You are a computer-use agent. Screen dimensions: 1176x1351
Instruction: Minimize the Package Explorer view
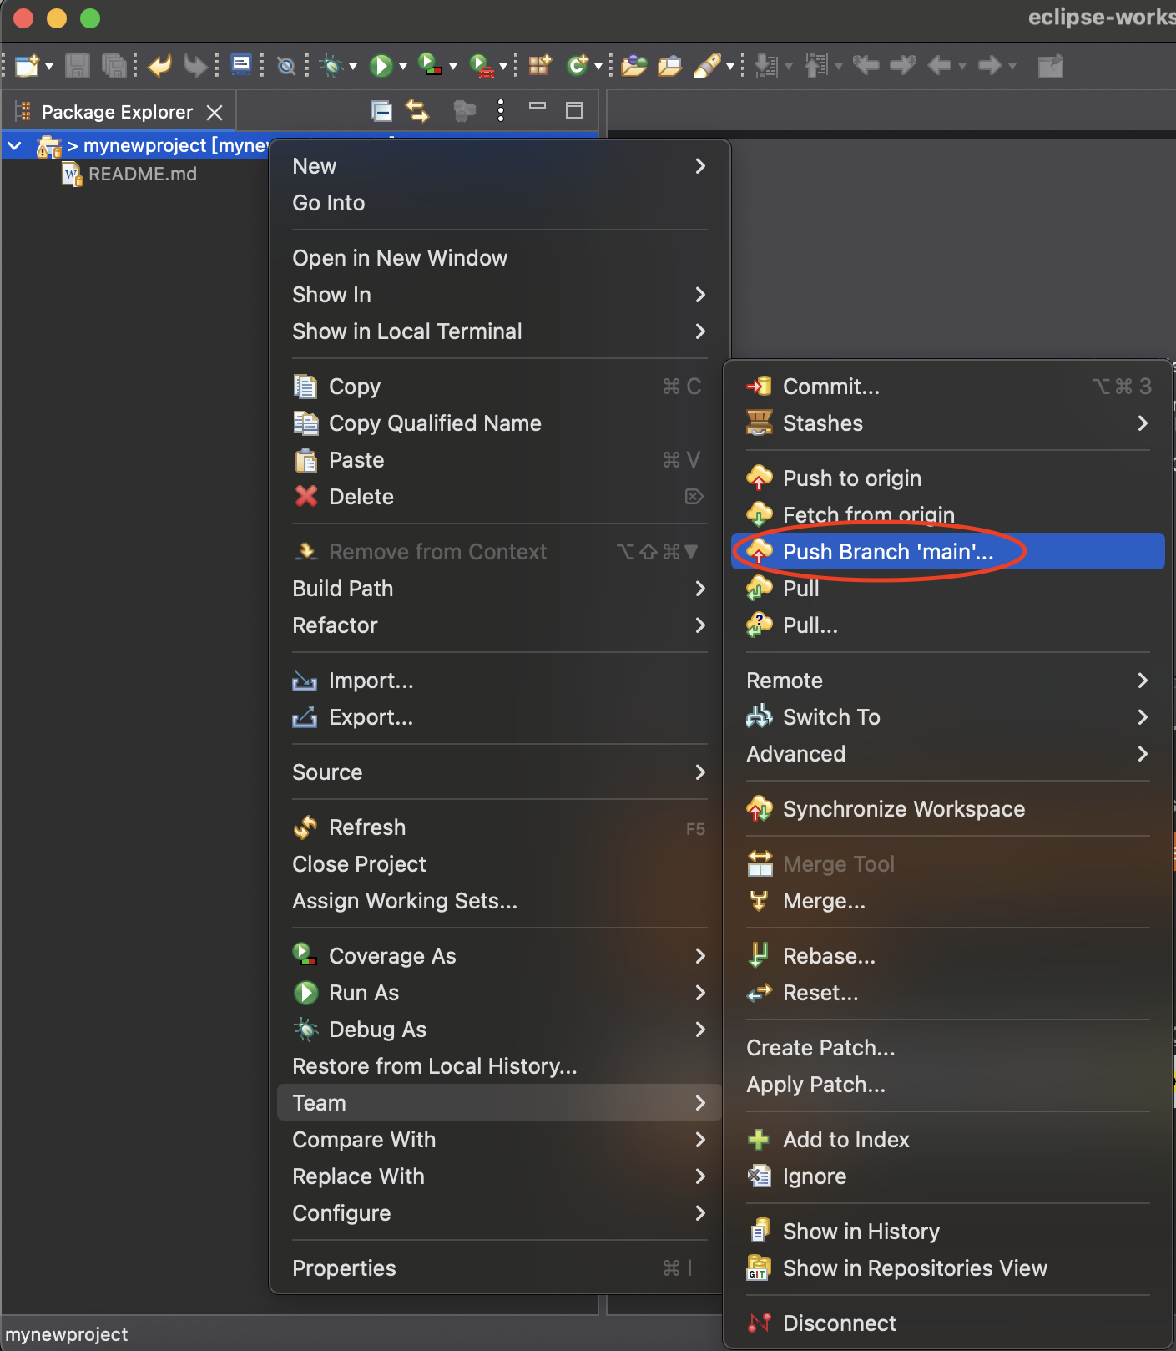(538, 107)
